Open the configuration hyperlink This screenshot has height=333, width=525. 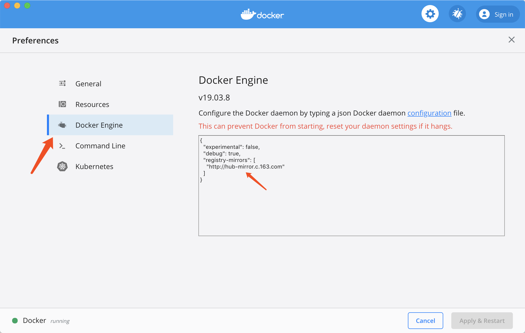point(429,113)
